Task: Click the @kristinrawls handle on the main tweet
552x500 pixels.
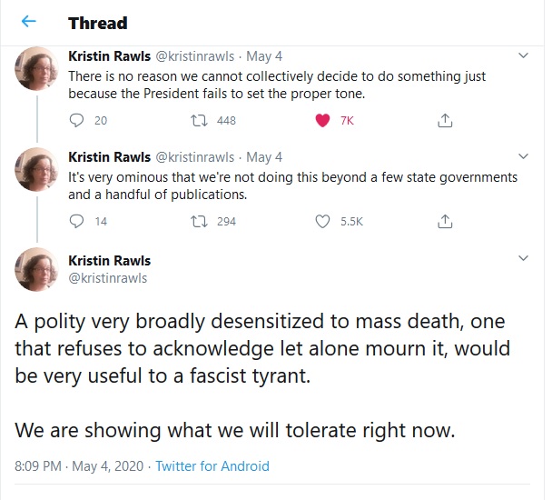Action: coord(107,277)
